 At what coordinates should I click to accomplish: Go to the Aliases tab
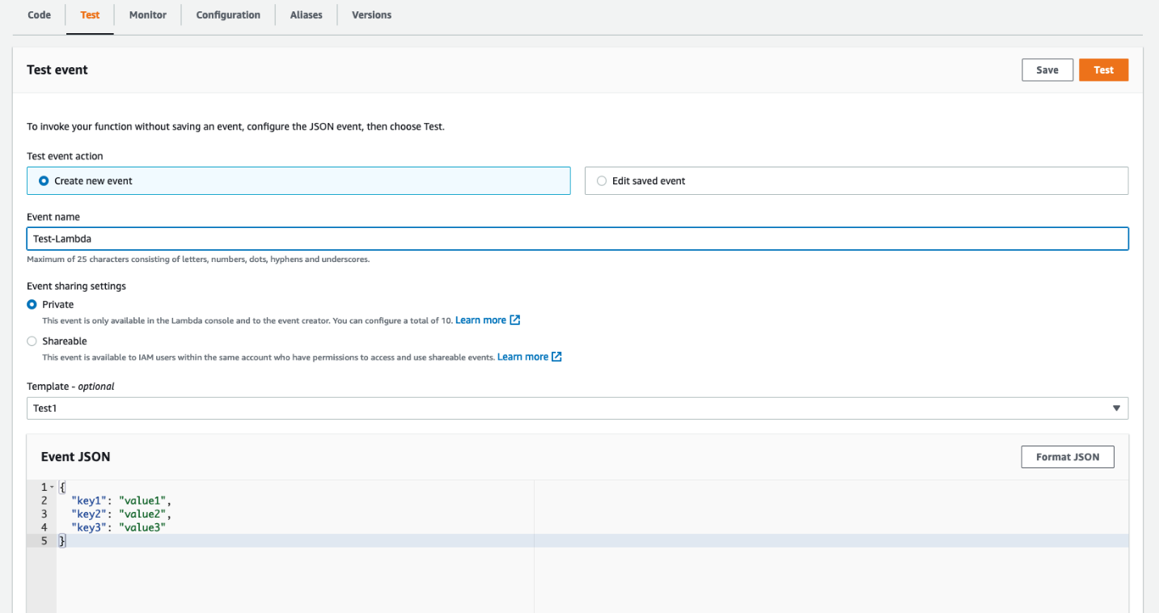pos(307,15)
